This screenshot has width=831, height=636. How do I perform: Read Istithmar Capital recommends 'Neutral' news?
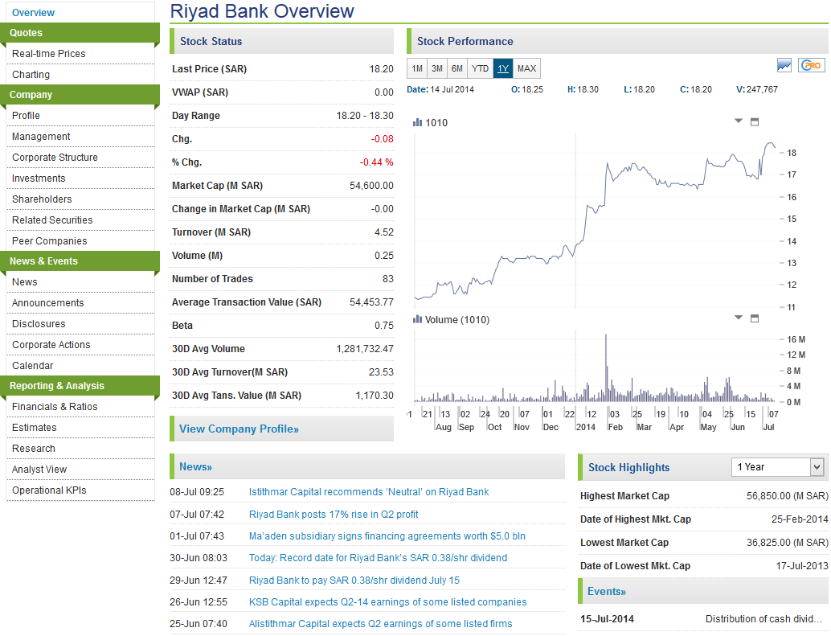pos(369,492)
